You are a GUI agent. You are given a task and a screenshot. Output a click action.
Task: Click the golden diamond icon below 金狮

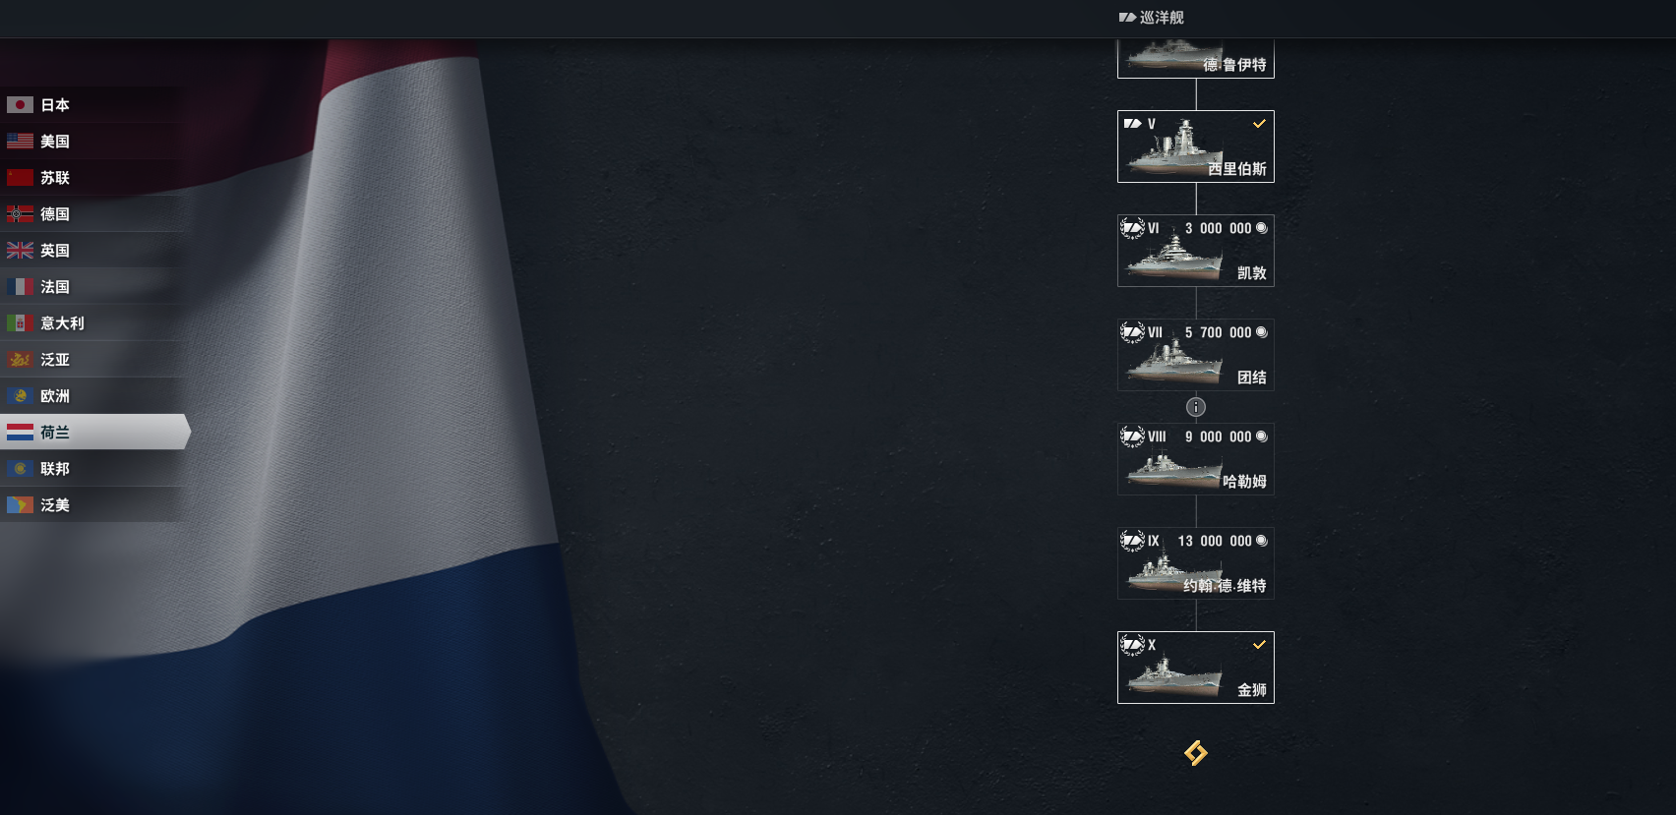click(x=1196, y=753)
